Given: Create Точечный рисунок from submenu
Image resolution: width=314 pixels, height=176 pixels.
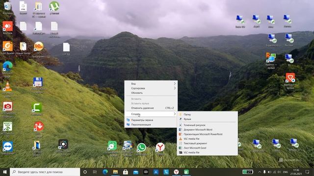Looking at the screenshot, I should [x=207, y=125].
